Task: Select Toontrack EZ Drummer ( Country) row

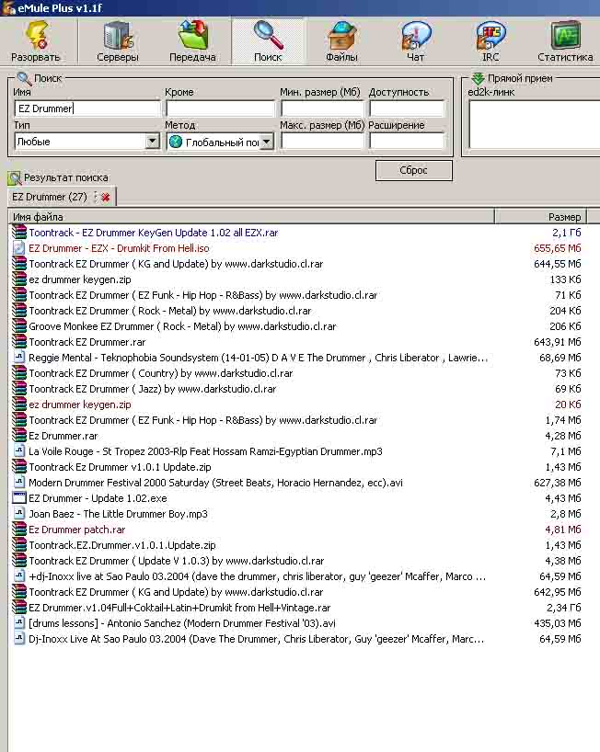Action: tap(161, 373)
